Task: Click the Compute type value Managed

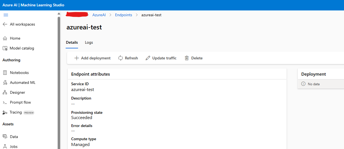Action: 80,144
